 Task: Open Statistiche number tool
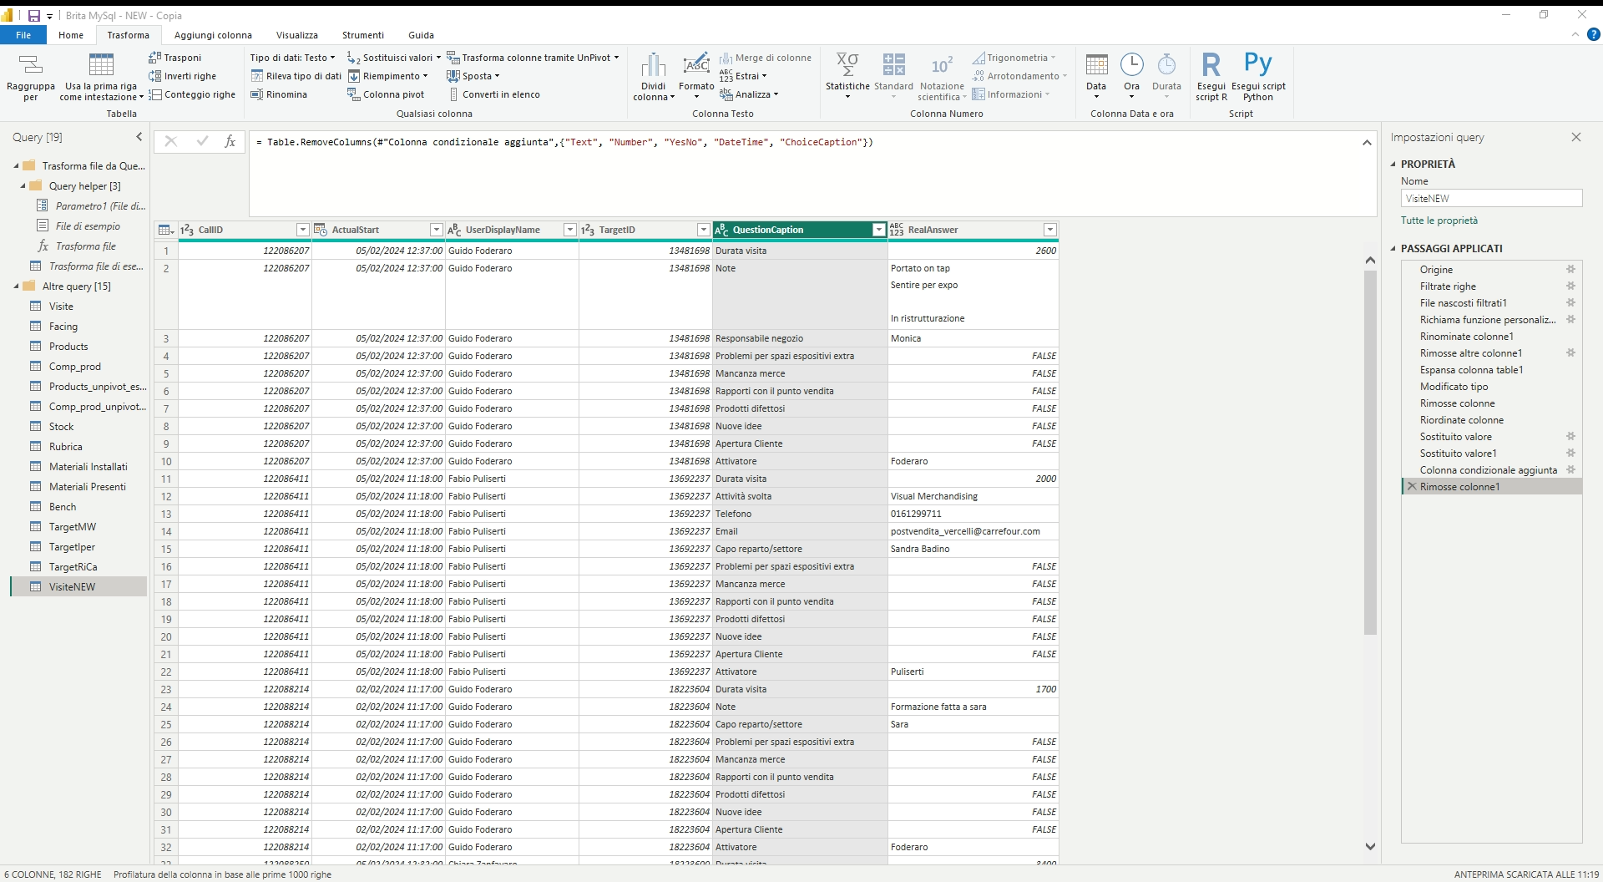(x=847, y=77)
